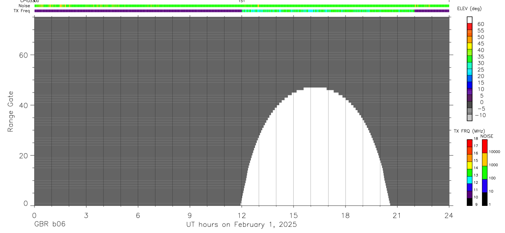Pick the blue ELEV swatch between 20 and 15

[x=470, y=79]
